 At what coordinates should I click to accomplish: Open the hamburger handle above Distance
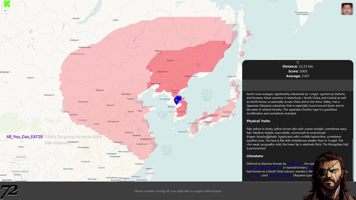pyautogui.click(x=298, y=62)
